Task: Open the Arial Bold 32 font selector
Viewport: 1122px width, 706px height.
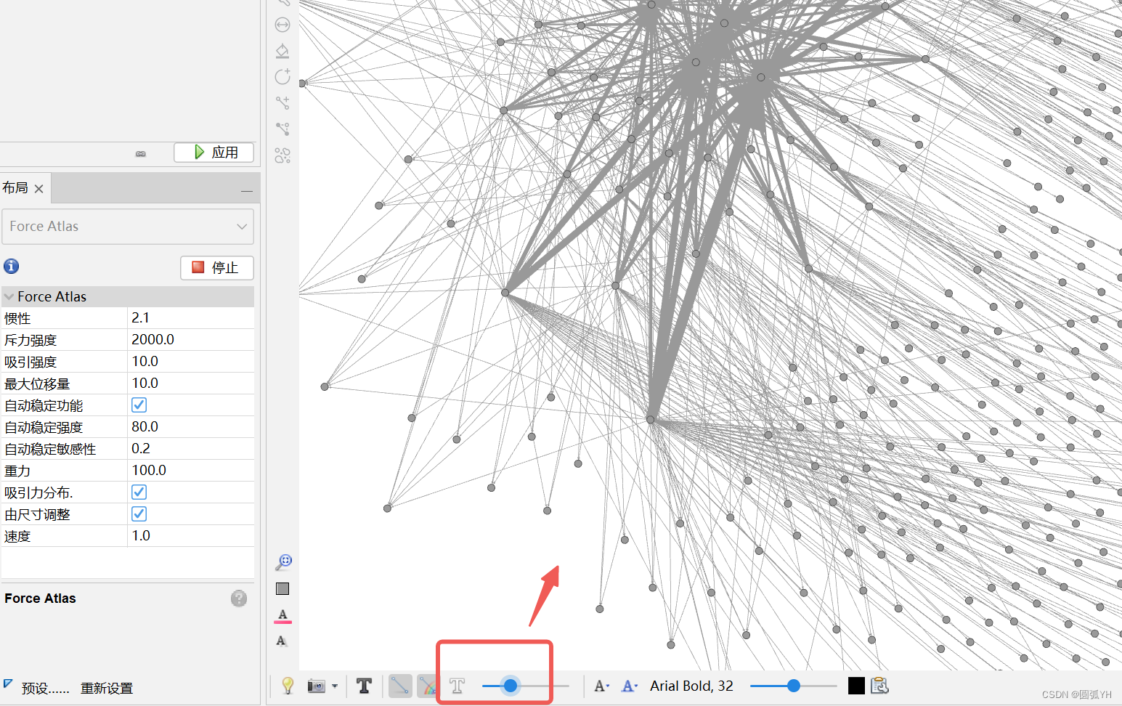Action: 691,686
